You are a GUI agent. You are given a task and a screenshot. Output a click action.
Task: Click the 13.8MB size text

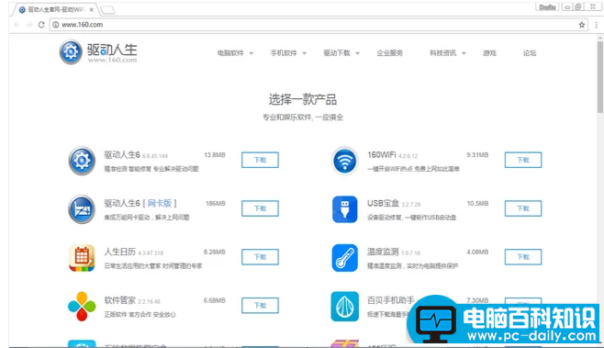pyautogui.click(x=215, y=155)
